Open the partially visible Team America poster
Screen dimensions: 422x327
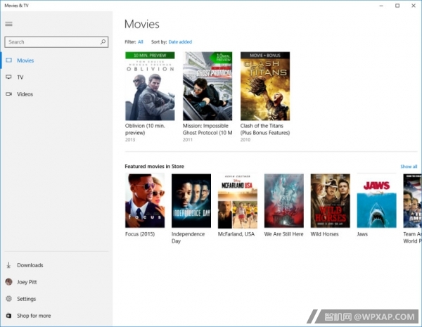click(412, 200)
